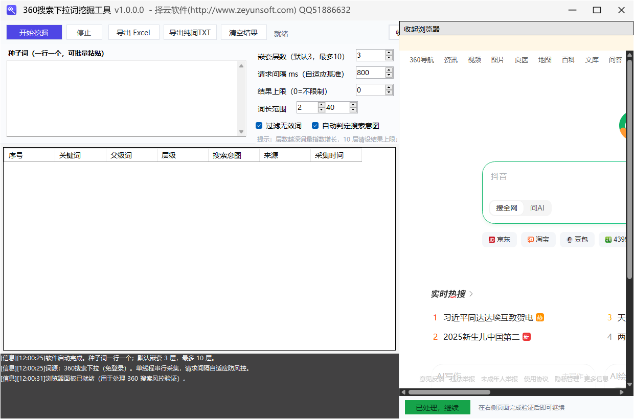Open the 淘宝 shortcut
Viewport: 634px width, 419px height.
coord(538,240)
